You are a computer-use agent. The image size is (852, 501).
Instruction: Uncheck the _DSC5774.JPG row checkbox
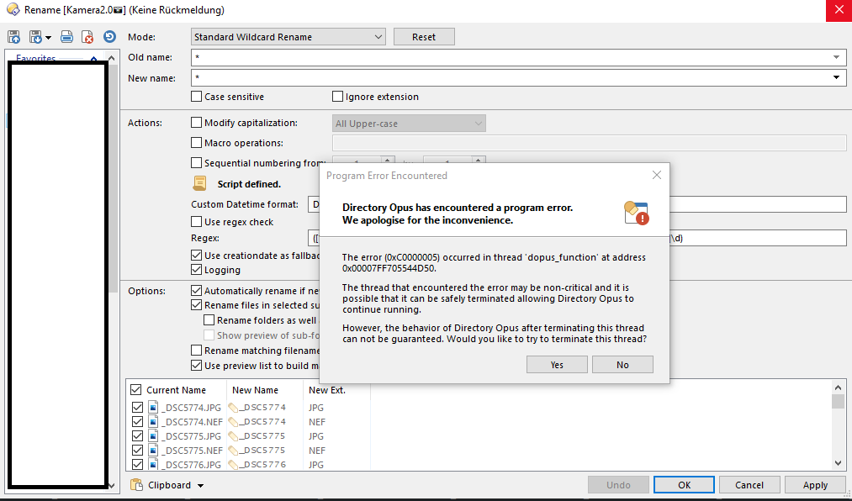pos(137,407)
